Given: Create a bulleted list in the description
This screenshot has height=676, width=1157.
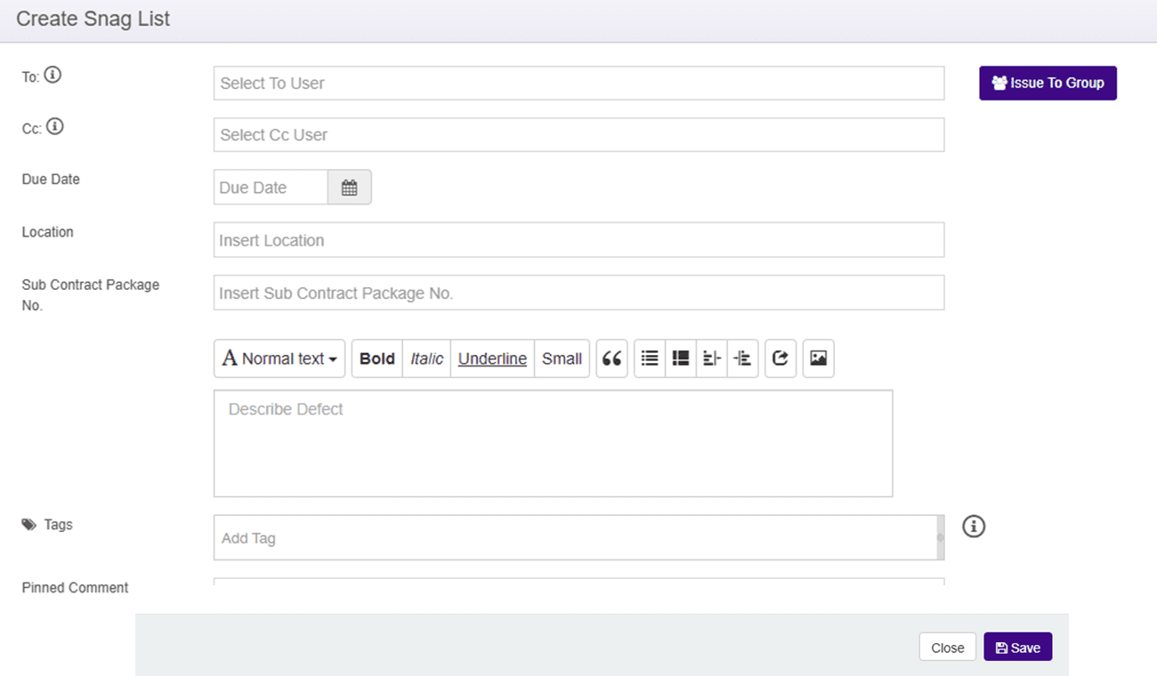Looking at the screenshot, I should click(x=649, y=358).
